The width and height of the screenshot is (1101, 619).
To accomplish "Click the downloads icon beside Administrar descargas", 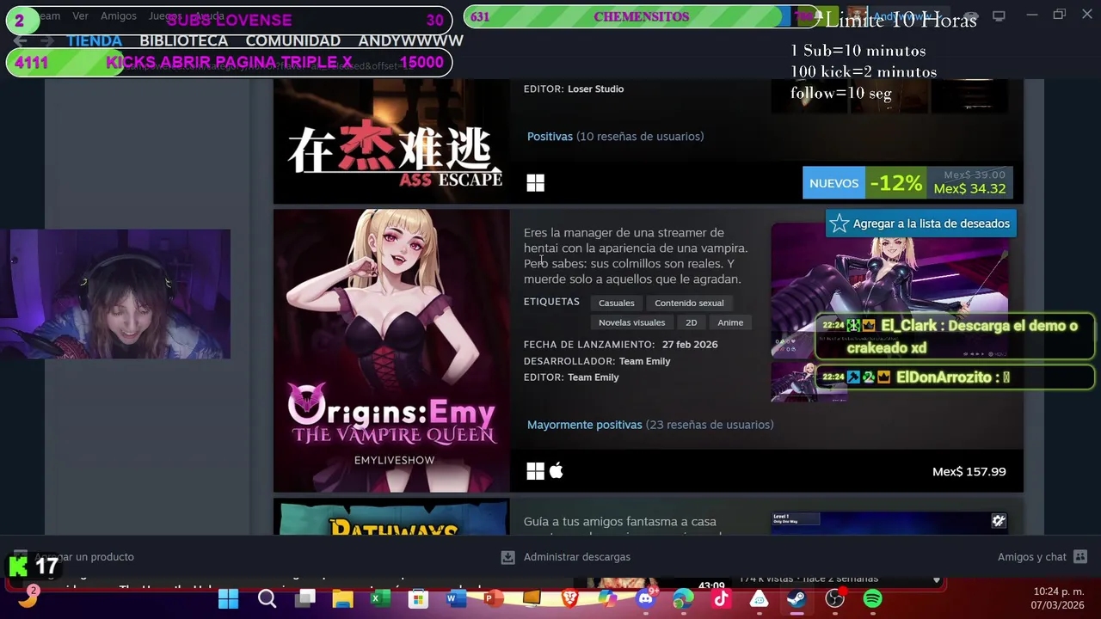I will tap(507, 557).
